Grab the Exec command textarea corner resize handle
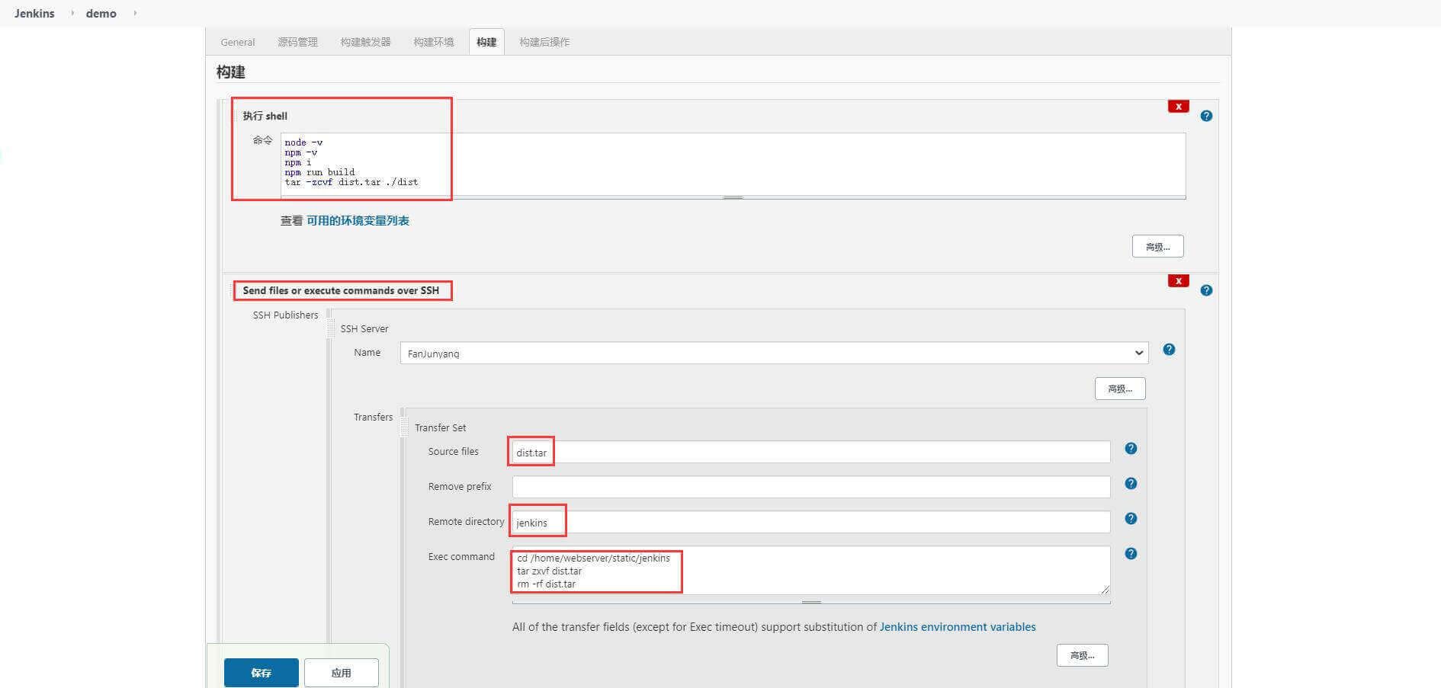 coord(1105,589)
